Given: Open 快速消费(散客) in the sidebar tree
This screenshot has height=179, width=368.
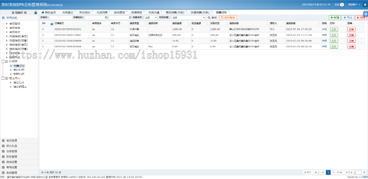Looking at the screenshot, I should click(18, 49).
